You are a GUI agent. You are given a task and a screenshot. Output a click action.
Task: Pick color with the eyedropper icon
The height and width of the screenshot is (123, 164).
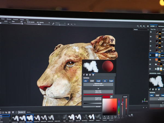click(x=111, y=97)
